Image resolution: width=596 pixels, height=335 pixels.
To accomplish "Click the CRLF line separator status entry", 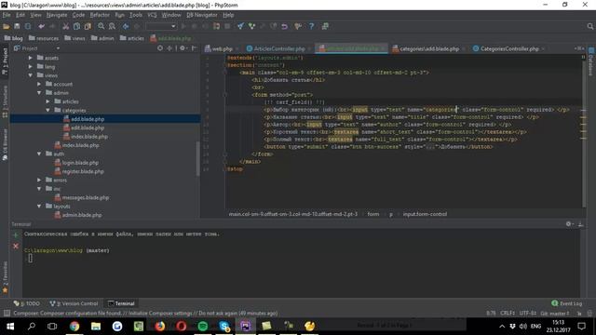I will [x=508, y=314].
